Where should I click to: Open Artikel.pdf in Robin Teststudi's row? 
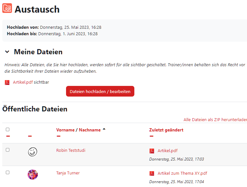coord(167,151)
